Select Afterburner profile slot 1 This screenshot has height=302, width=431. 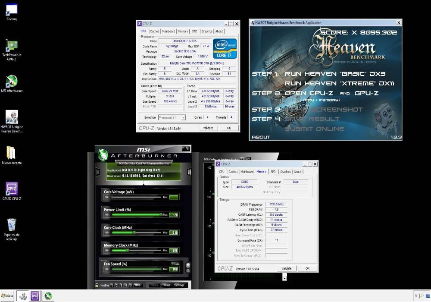pos(112,285)
